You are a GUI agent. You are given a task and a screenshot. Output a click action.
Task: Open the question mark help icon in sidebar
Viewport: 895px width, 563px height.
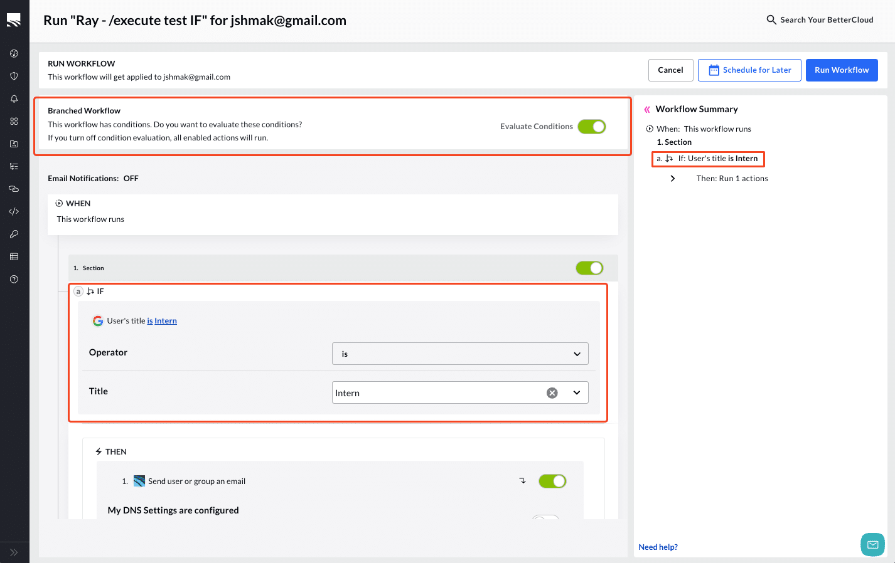(14, 280)
